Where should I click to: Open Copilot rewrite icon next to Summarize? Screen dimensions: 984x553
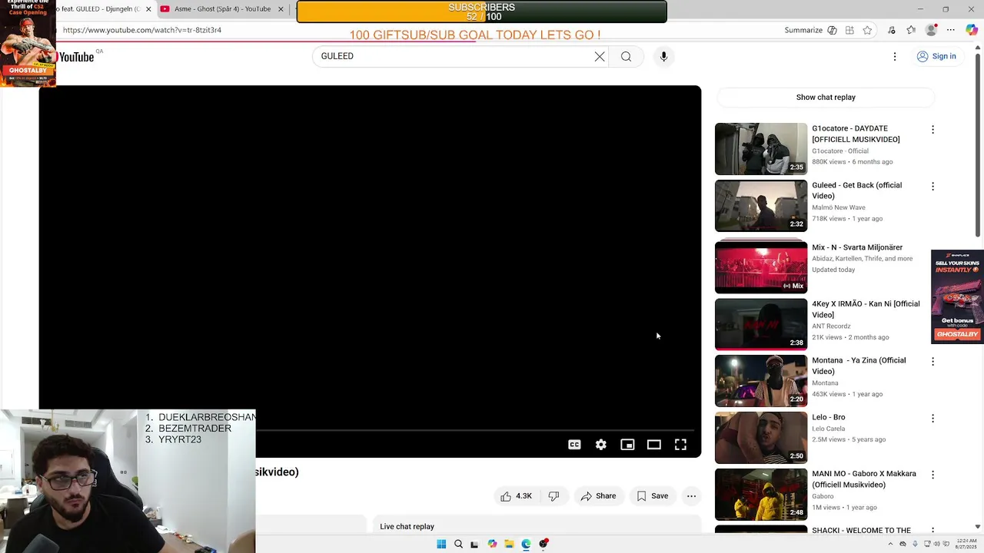832,30
